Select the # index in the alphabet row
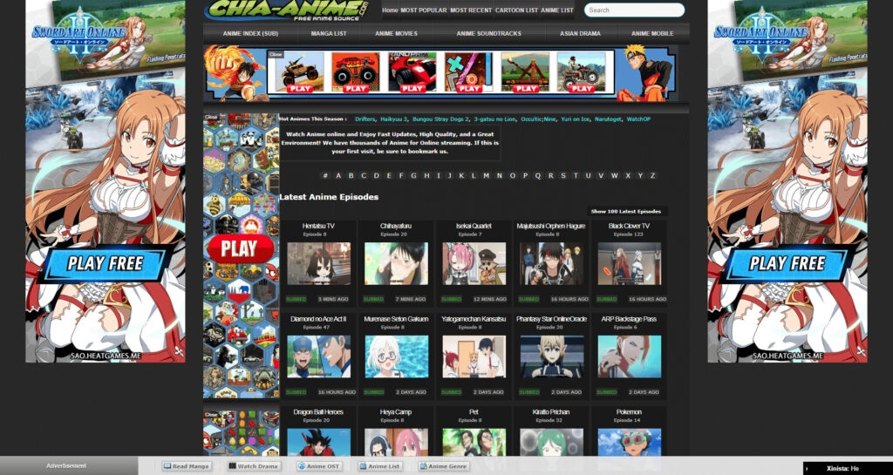The image size is (893, 475). click(325, 176)
